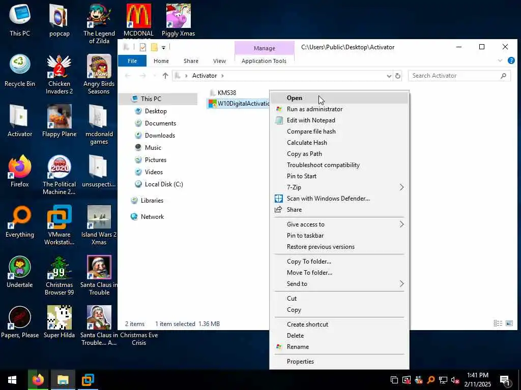This screenshot has height=390, width=521.
Task: Open the Windows Start menu
Action: [x=12, y=380]
